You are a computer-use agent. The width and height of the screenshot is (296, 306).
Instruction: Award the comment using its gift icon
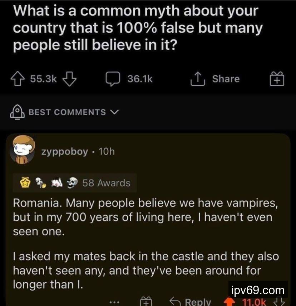pyautogui.click(x=147, y=302)
